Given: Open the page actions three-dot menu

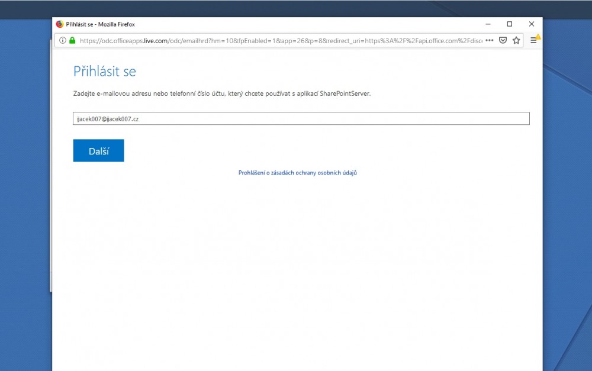Looking at the screenshot, I should [489, 41].
